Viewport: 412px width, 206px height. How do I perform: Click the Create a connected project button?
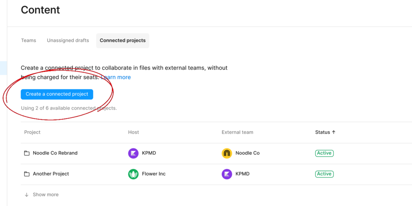[x=57, y=94]
